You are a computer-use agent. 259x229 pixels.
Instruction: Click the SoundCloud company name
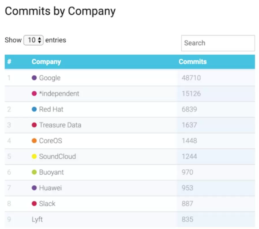click(57, 156)
